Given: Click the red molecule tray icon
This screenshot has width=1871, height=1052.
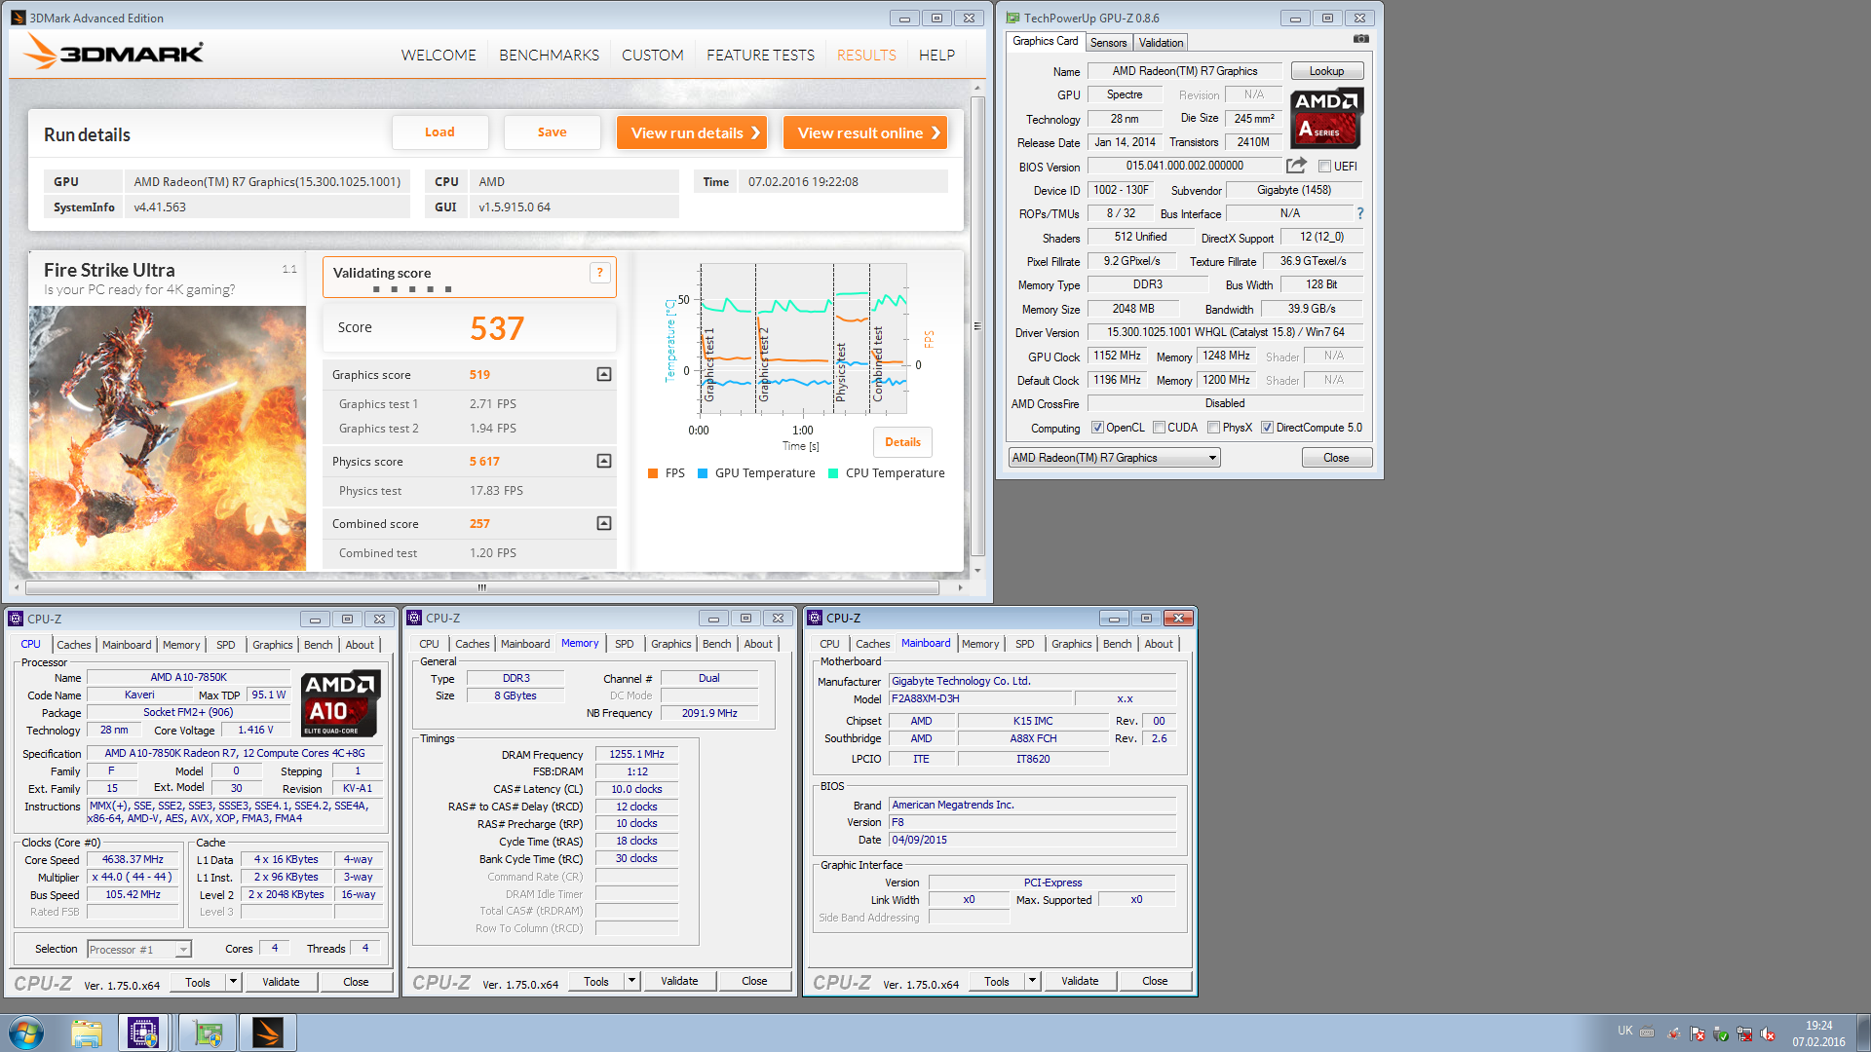Looking at the screenshot, I should [1673, 1033].
